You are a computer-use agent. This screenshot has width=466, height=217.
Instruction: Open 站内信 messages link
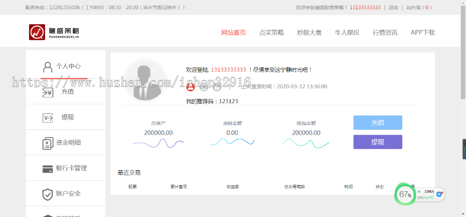click(x=419, y=7)
